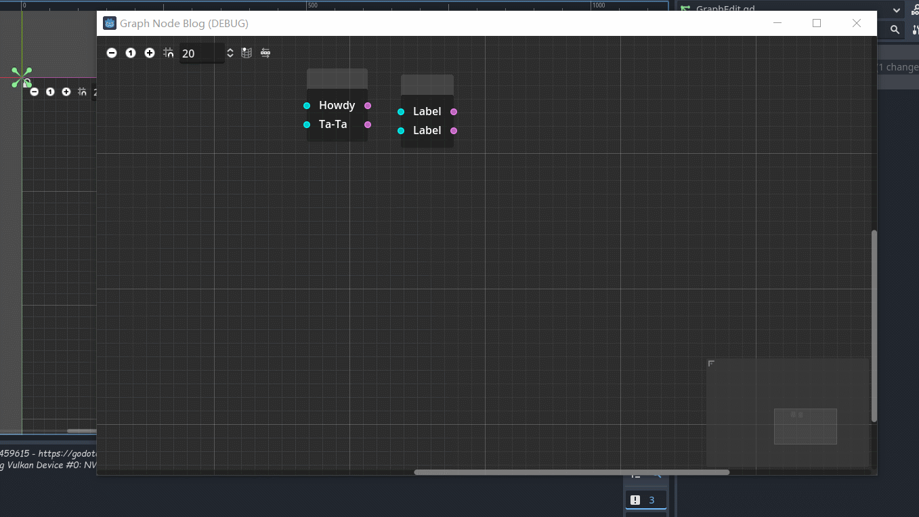
Task: Click the green GraphEdit.gd script icon
Action: (x=685, y=9)
